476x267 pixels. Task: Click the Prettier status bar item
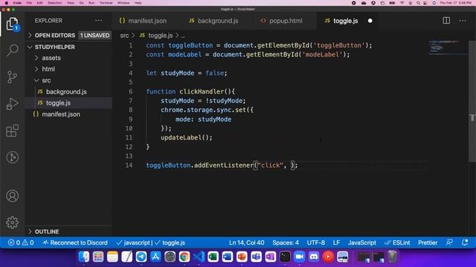428,243
